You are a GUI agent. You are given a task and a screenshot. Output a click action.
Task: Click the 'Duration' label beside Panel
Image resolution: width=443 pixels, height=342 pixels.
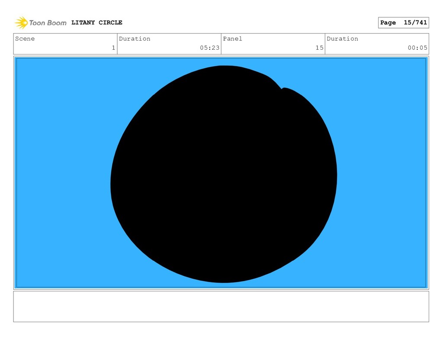coord(343,38)
